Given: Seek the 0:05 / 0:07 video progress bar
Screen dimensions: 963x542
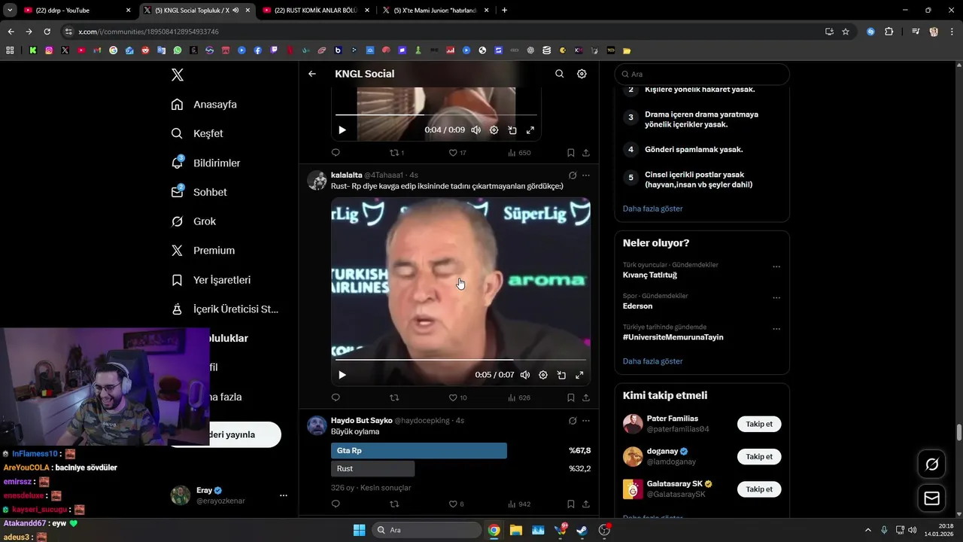Looking at the screenshot, I should point(460,360).
